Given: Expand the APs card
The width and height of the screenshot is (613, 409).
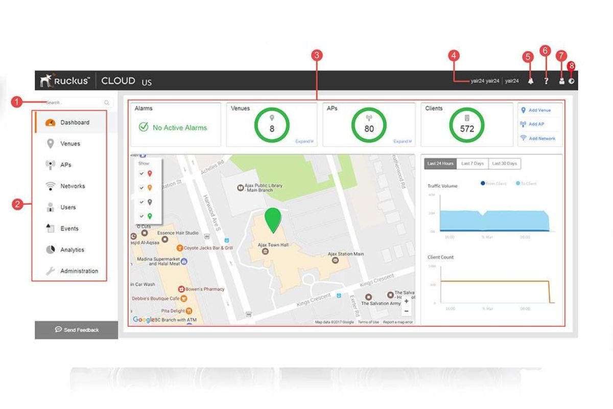Looking at the screenshot, I should (x=403, y=142).
